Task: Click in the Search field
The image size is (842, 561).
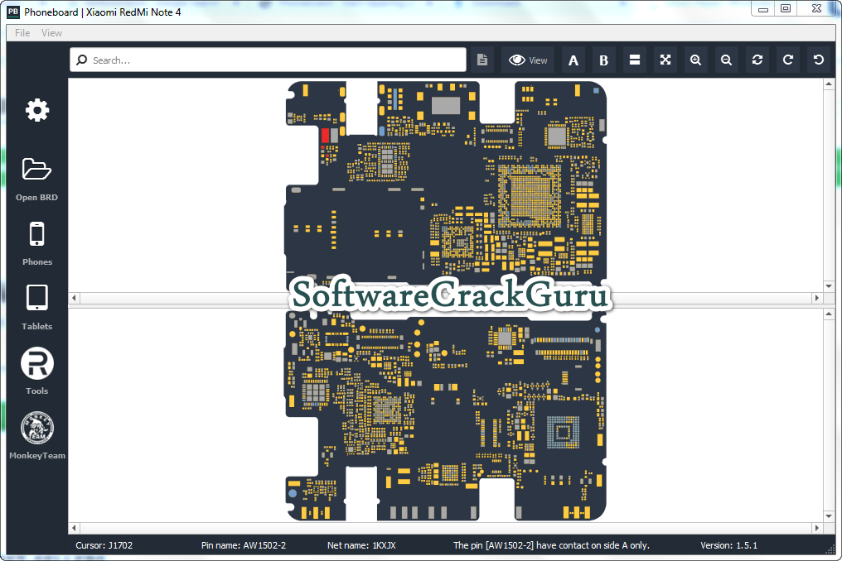Action: tap(268, 60)
